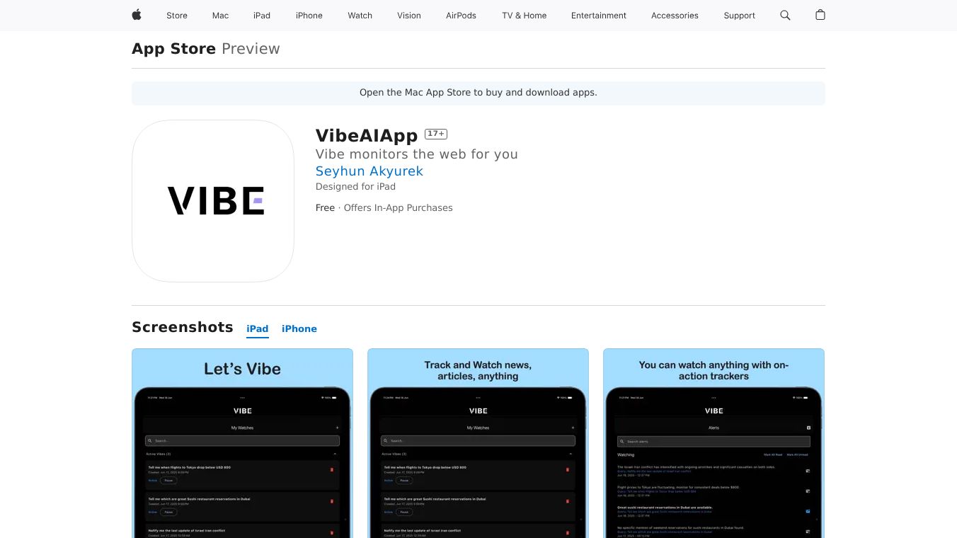The image size is (957, 538).
Task: Visit developer Seyhun Akyurek's page
Action: tap(369, 171)
